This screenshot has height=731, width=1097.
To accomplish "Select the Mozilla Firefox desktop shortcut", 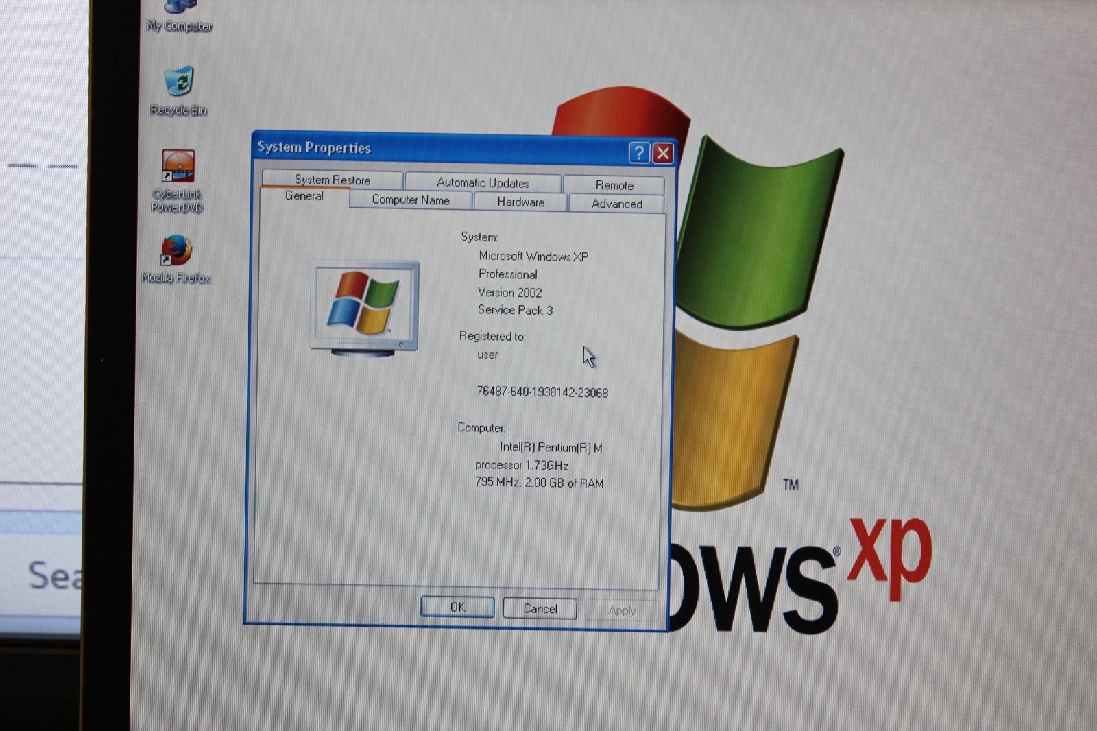I will click(x=176, y=259).
